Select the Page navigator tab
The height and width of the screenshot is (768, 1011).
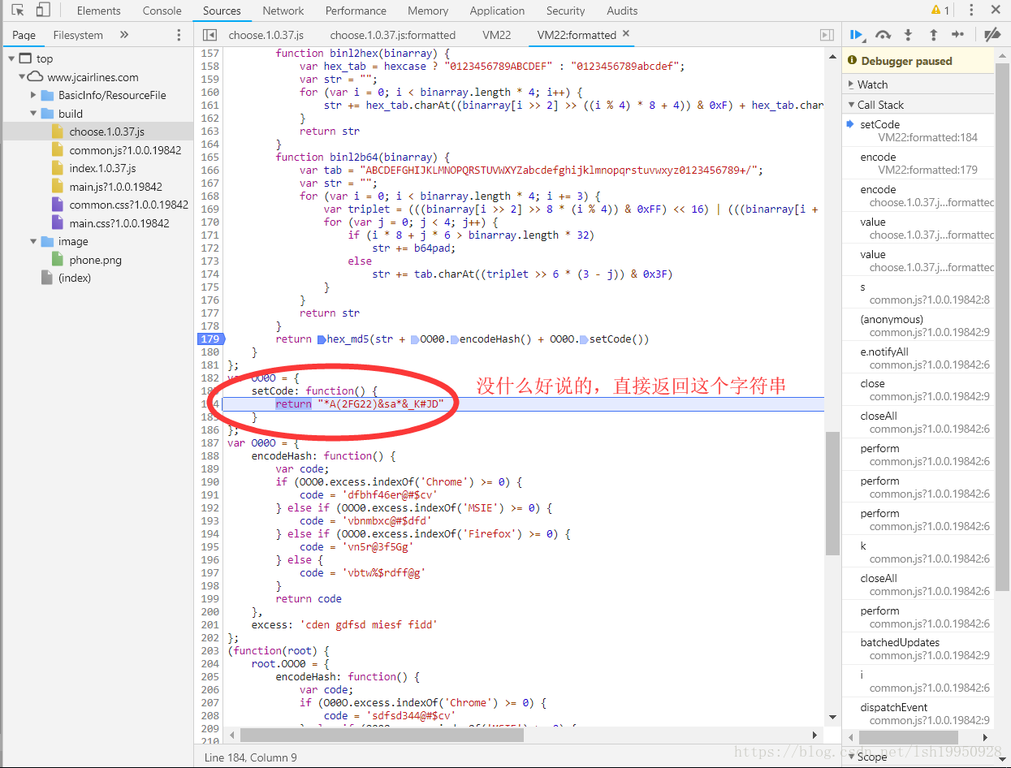[x=24, y=35]
